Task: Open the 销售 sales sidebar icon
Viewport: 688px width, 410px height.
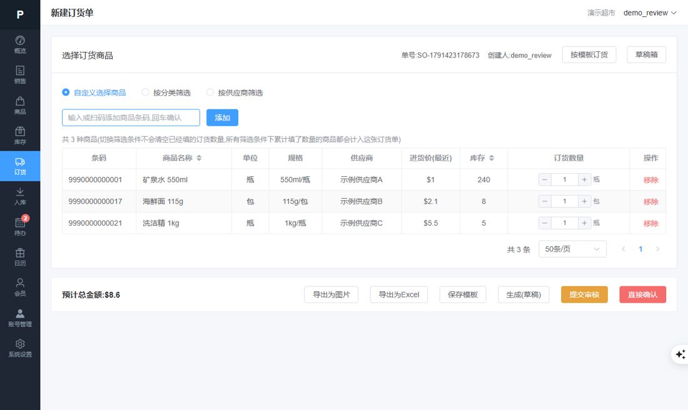Action: point(20,75)
